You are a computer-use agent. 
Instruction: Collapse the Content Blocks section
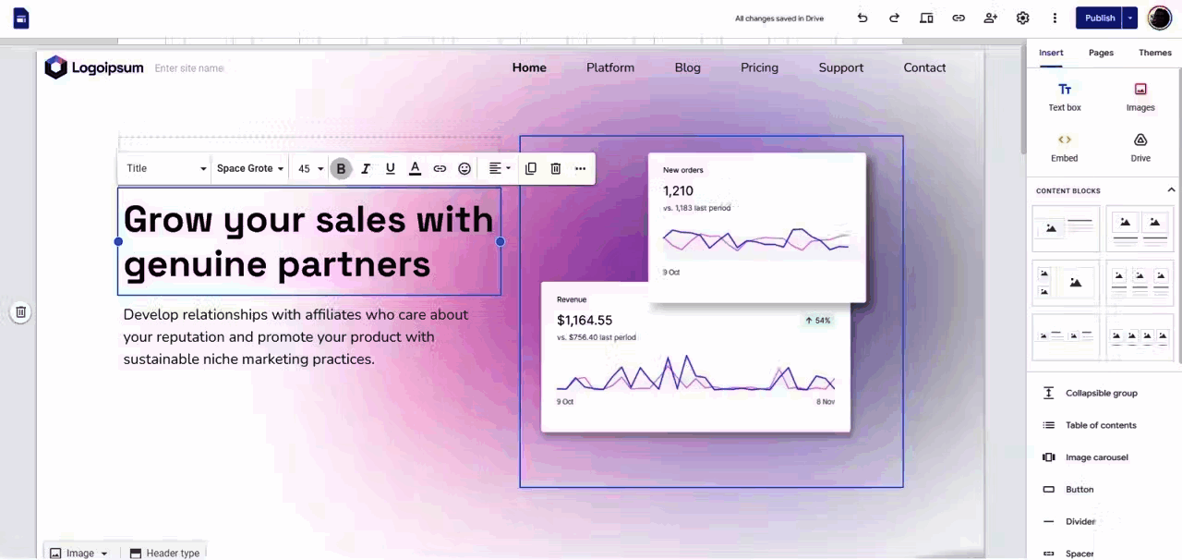click(x=1171, y=189)
